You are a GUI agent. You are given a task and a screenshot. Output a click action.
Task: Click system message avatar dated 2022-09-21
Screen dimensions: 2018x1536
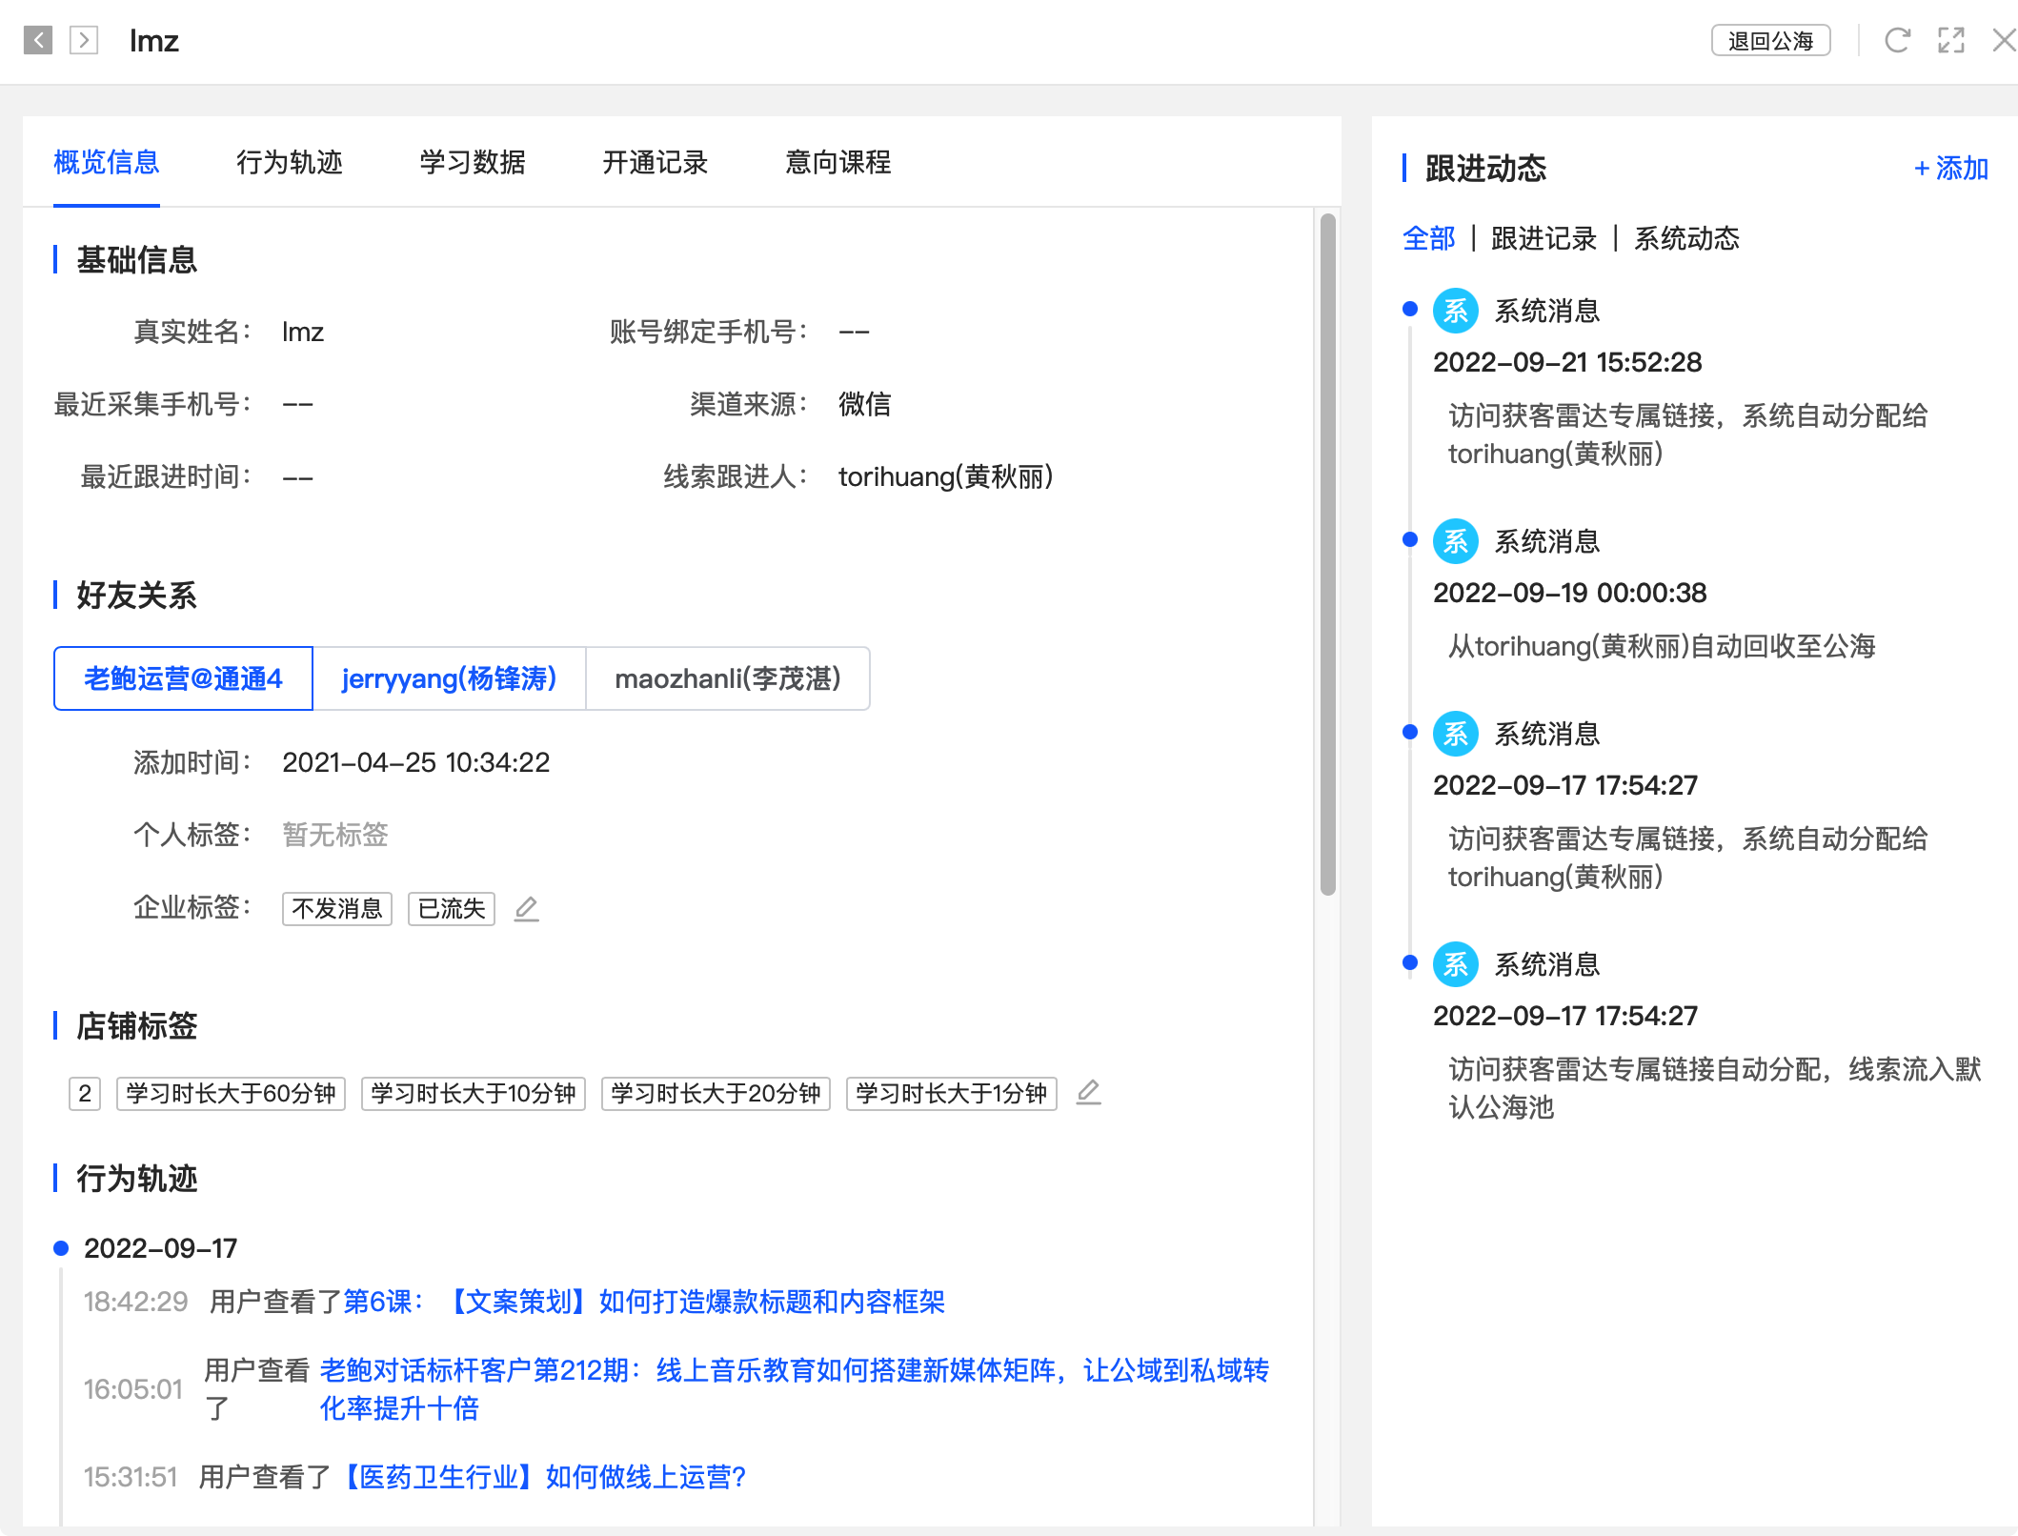click(x=1456, y=311)
